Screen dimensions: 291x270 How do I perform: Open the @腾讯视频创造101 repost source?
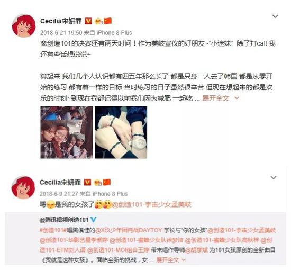click(x=64, y=220)
